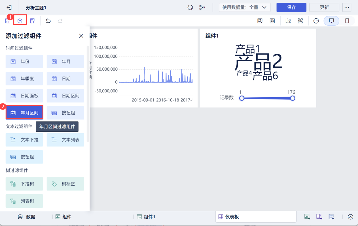Image resolution: width=358 pixels, height=226 pixels.
Task: Add the 年季度 filter component
Action: coord(24,79)
